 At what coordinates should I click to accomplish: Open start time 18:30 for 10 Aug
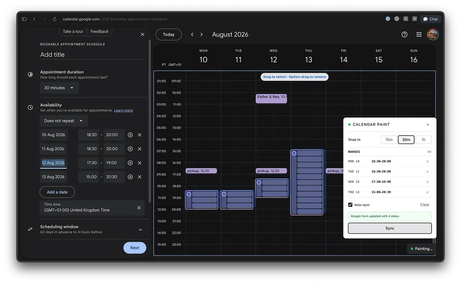tap(89, 135)
